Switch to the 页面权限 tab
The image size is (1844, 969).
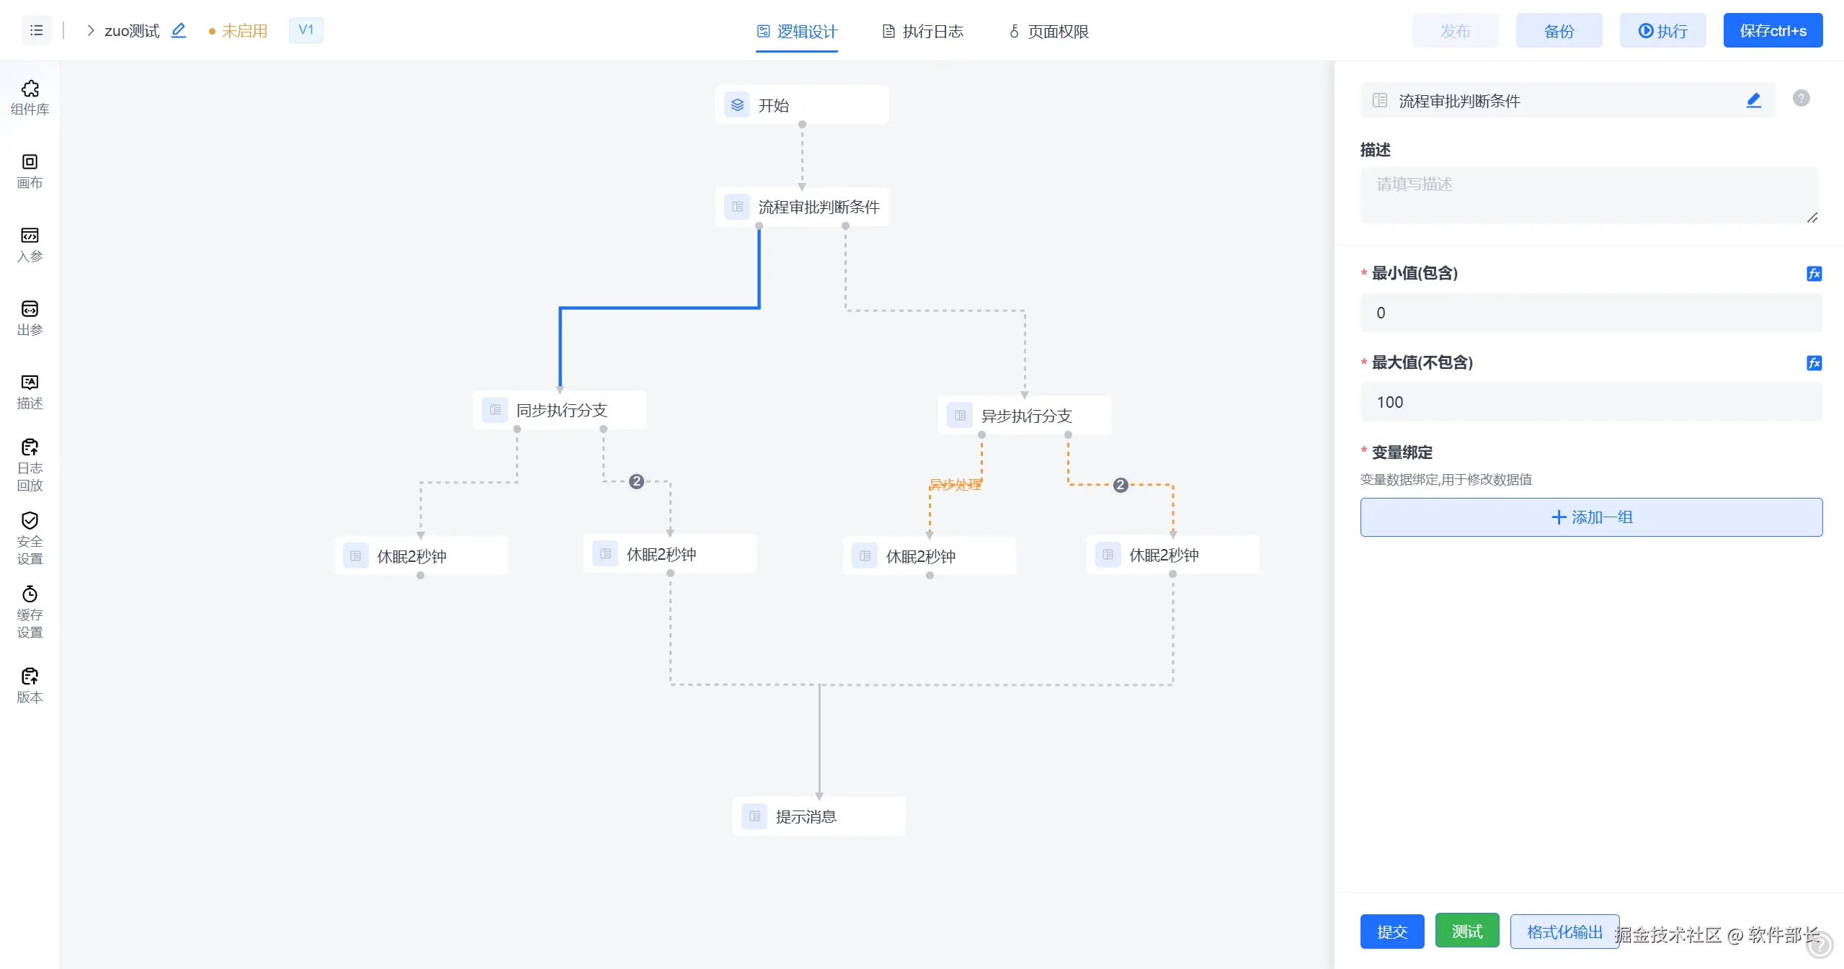pyautogui.click(x=1048, y=32)
